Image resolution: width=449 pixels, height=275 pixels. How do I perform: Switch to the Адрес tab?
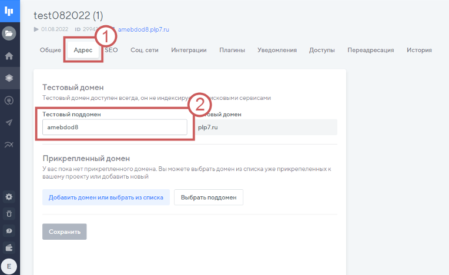(x=83, y=51)
